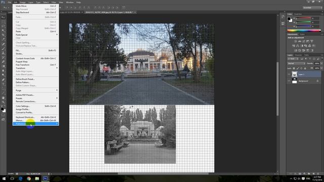Adjust the green channel slider
This screenshot has width=324, height=182.
304,22
